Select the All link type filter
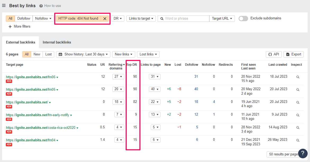This screenshot has width=310, height=162. [x=11, y=19]
